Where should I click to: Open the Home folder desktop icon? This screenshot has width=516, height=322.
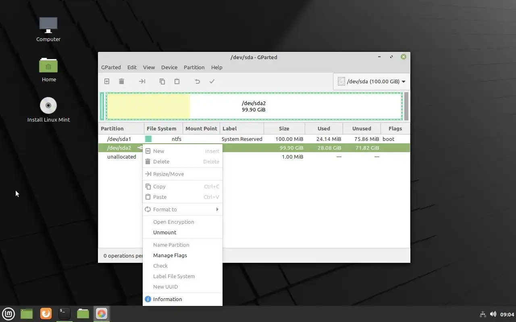tap(48, 70)
